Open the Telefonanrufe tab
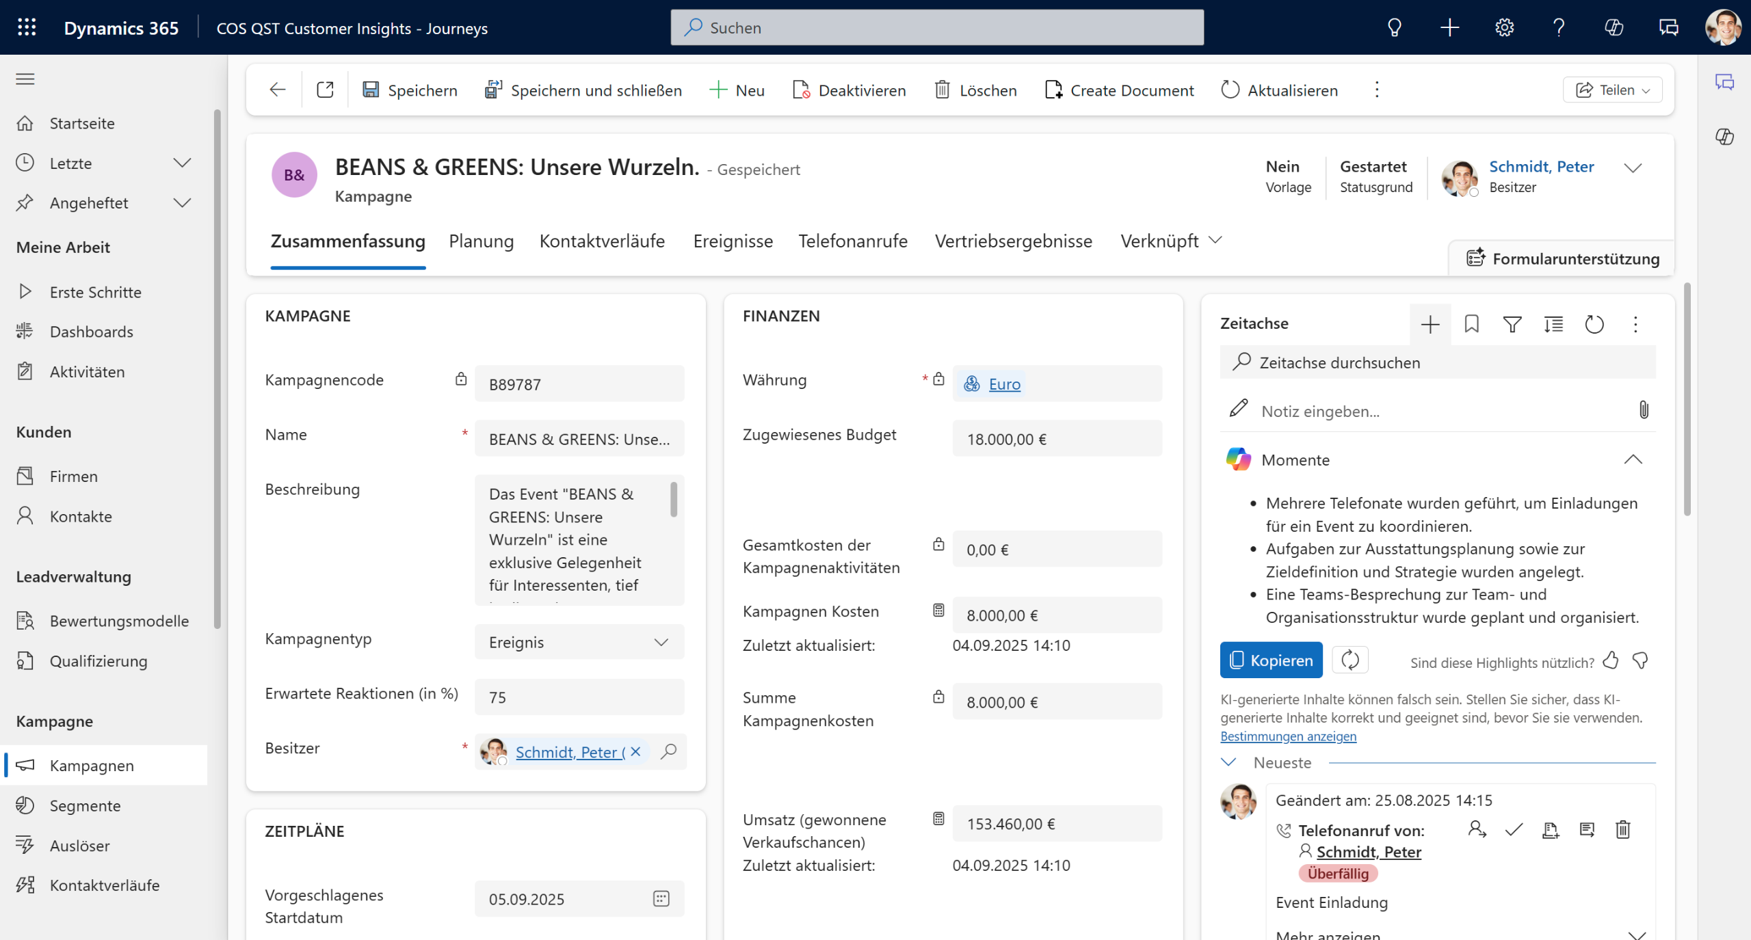The width and height of the screenshot is (1751, 940). point(853,241)
